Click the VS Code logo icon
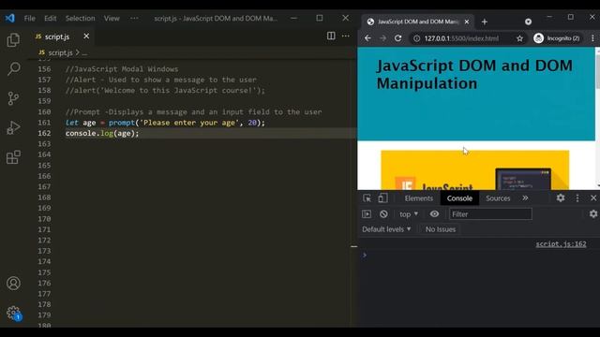This screenshot has height=337, width=600. [9, 18]
